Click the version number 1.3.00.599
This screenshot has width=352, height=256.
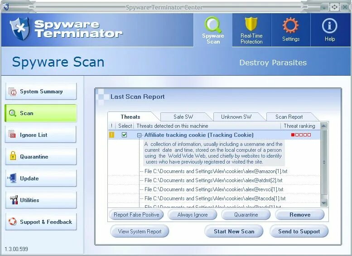[x=16, y=249]
